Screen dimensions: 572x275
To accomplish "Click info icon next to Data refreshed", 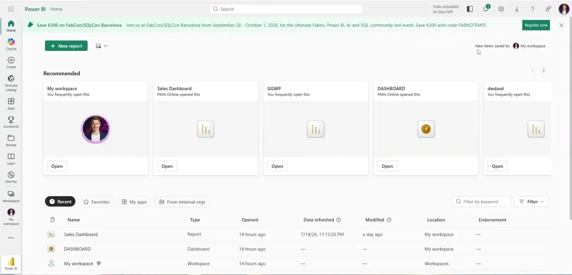I will (339, 220).
